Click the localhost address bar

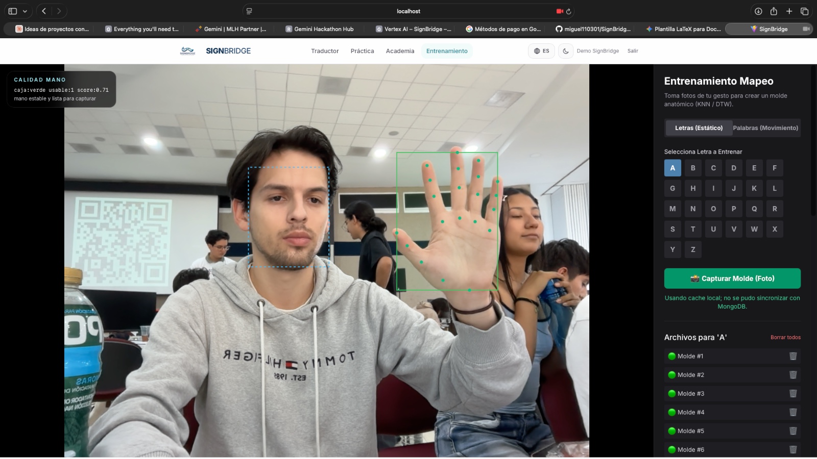pos(408,11)
